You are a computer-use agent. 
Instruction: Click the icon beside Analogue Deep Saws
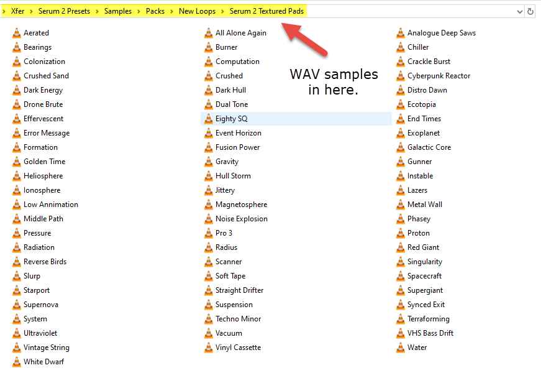(x=401, y=33)
